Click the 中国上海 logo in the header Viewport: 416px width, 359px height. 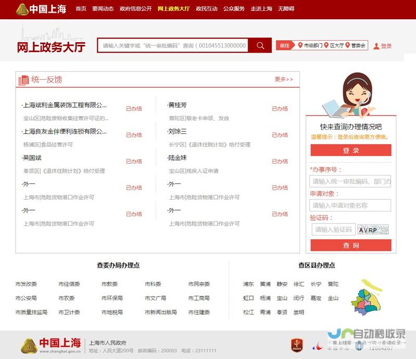[41, 9]
